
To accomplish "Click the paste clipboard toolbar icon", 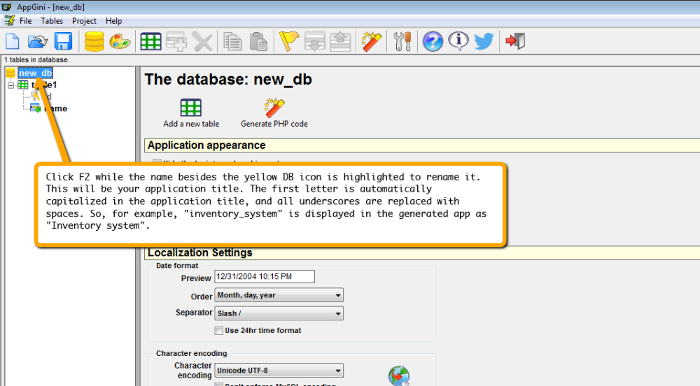I will pos(258,41).
